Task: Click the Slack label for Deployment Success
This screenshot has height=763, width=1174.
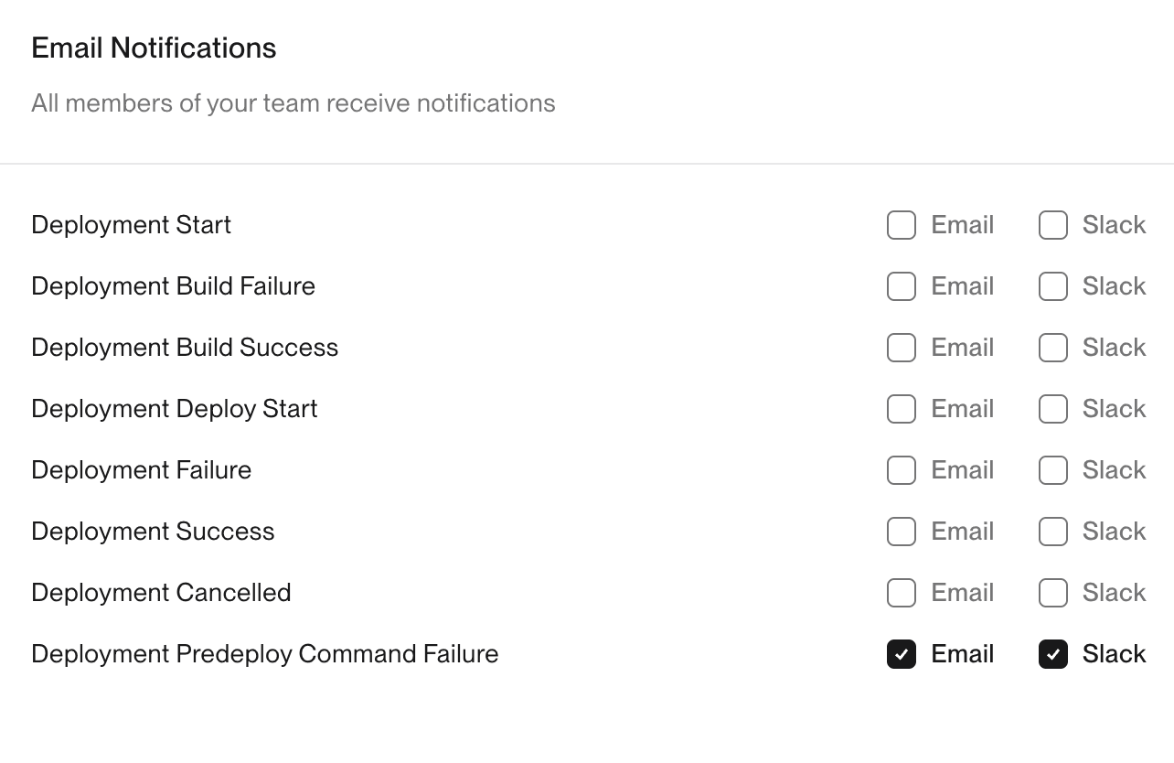Action: (1114, 532)
